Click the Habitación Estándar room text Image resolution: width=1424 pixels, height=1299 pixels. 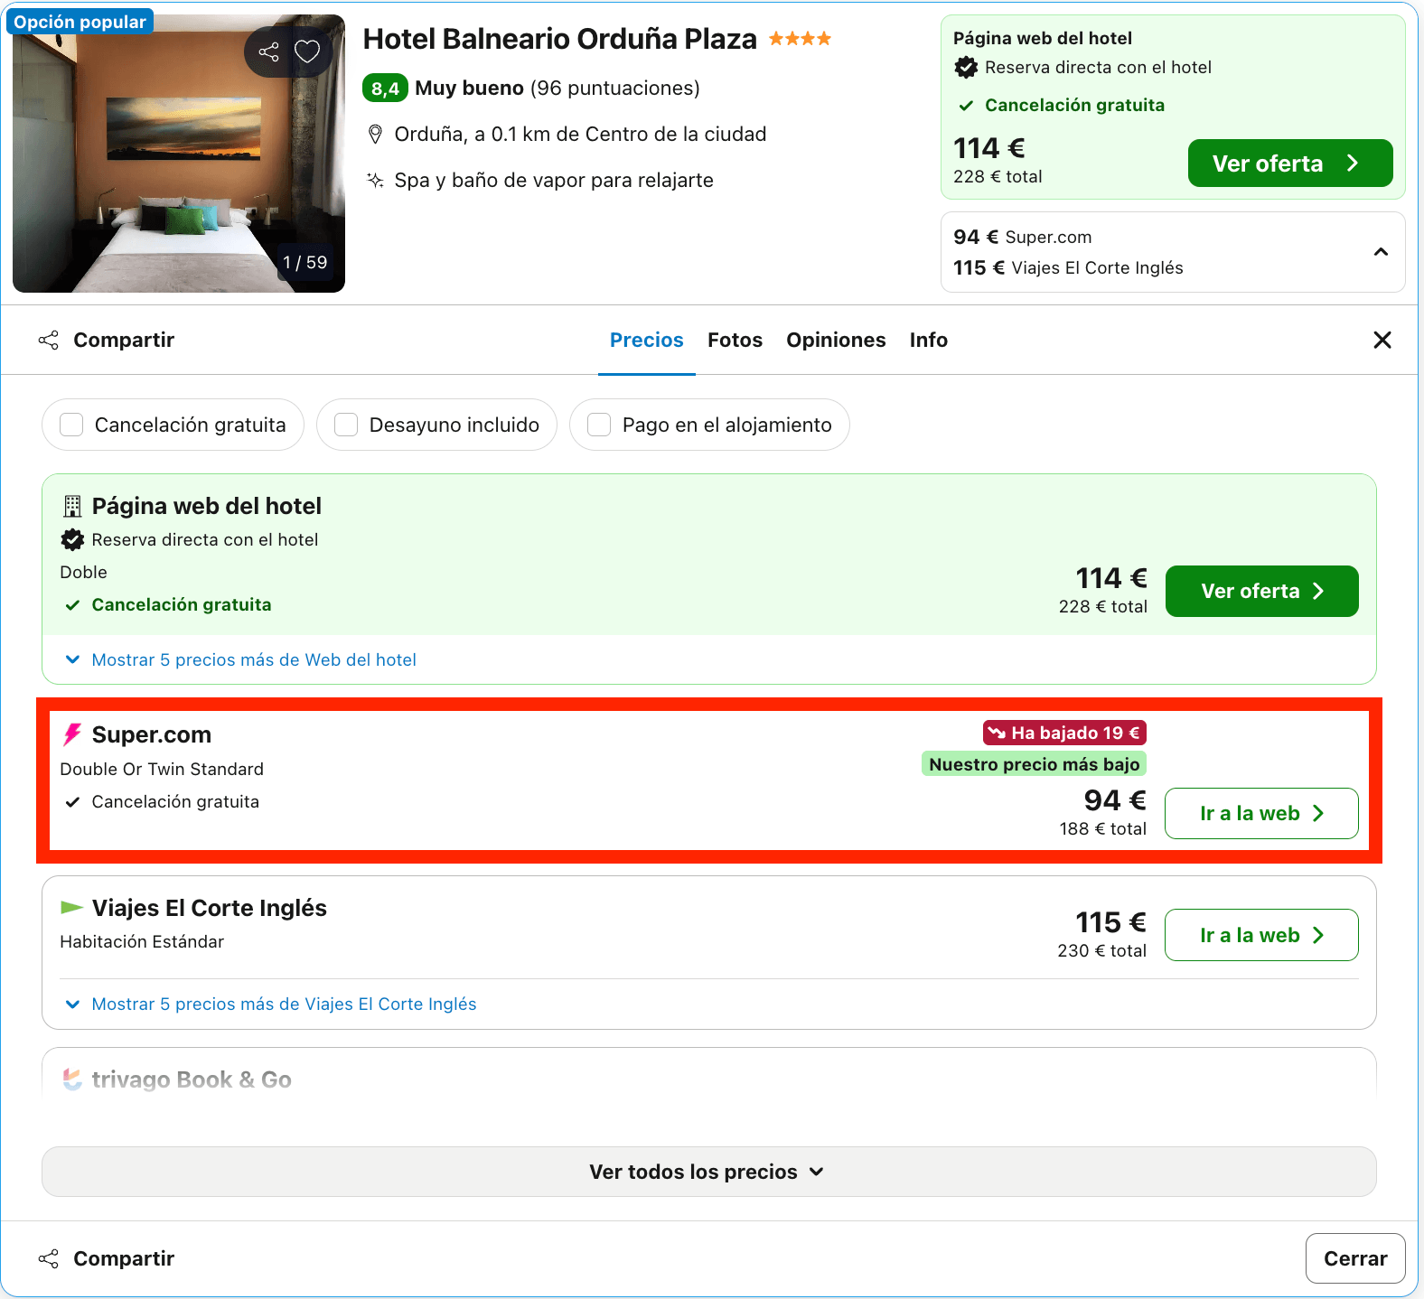pyautogui.click(x=142, y=942)
